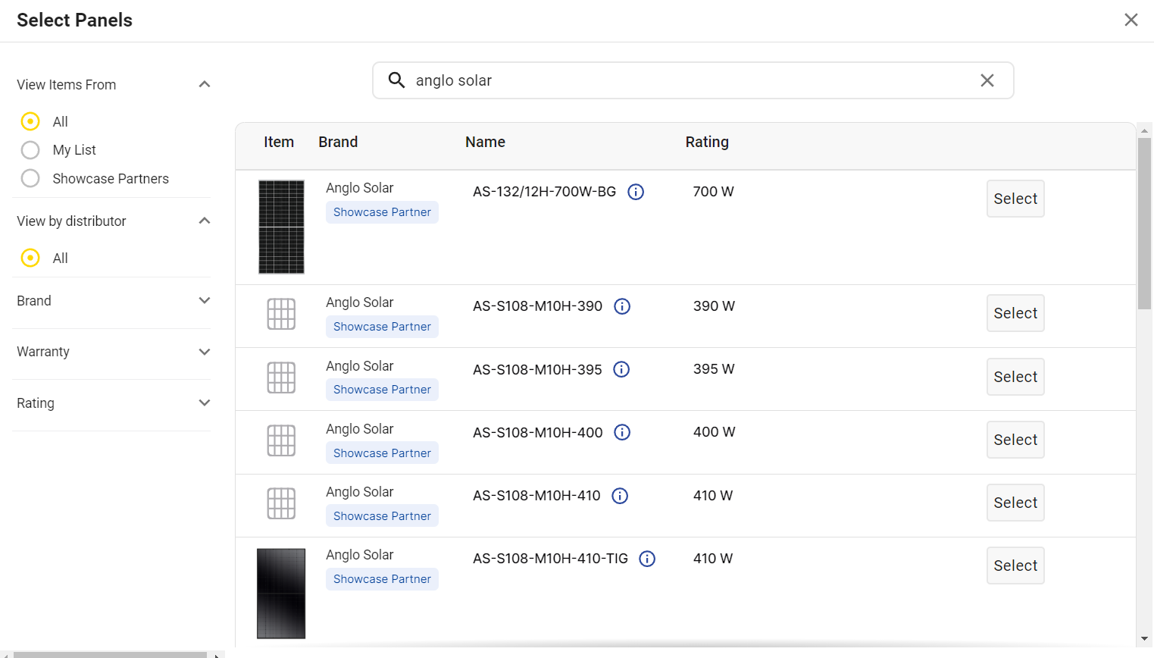Click the AS-132/12H-700W-BG panel thumbnail
The image size is (1154, 658).
(x=281, y=227)
